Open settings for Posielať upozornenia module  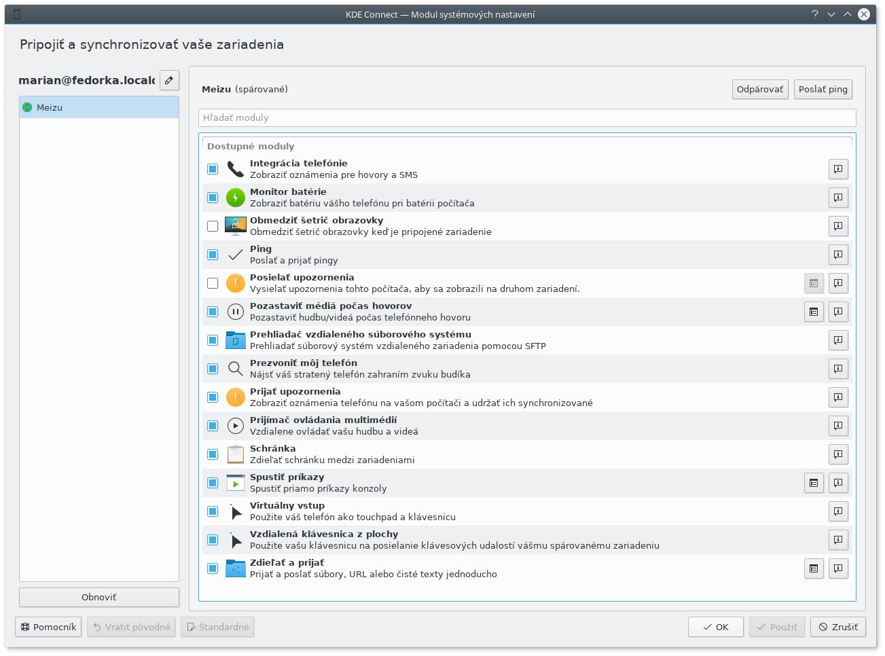[814, 283]
